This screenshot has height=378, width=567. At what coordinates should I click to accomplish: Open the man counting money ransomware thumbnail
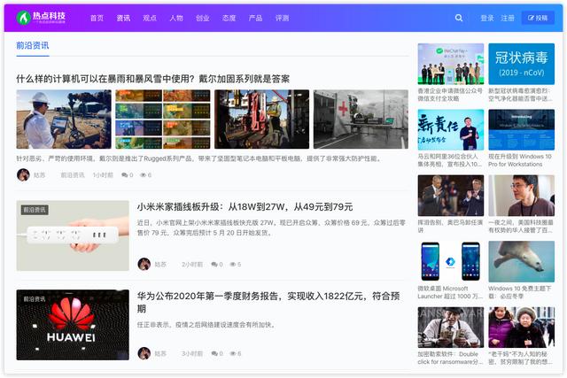point(451,328)
